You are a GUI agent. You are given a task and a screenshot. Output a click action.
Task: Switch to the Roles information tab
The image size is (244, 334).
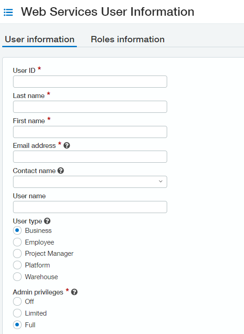128,40
